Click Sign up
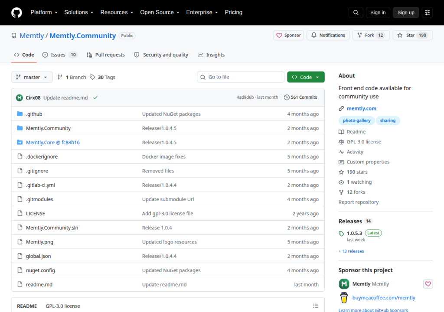444x312 pixels. [x=406, y=13]
